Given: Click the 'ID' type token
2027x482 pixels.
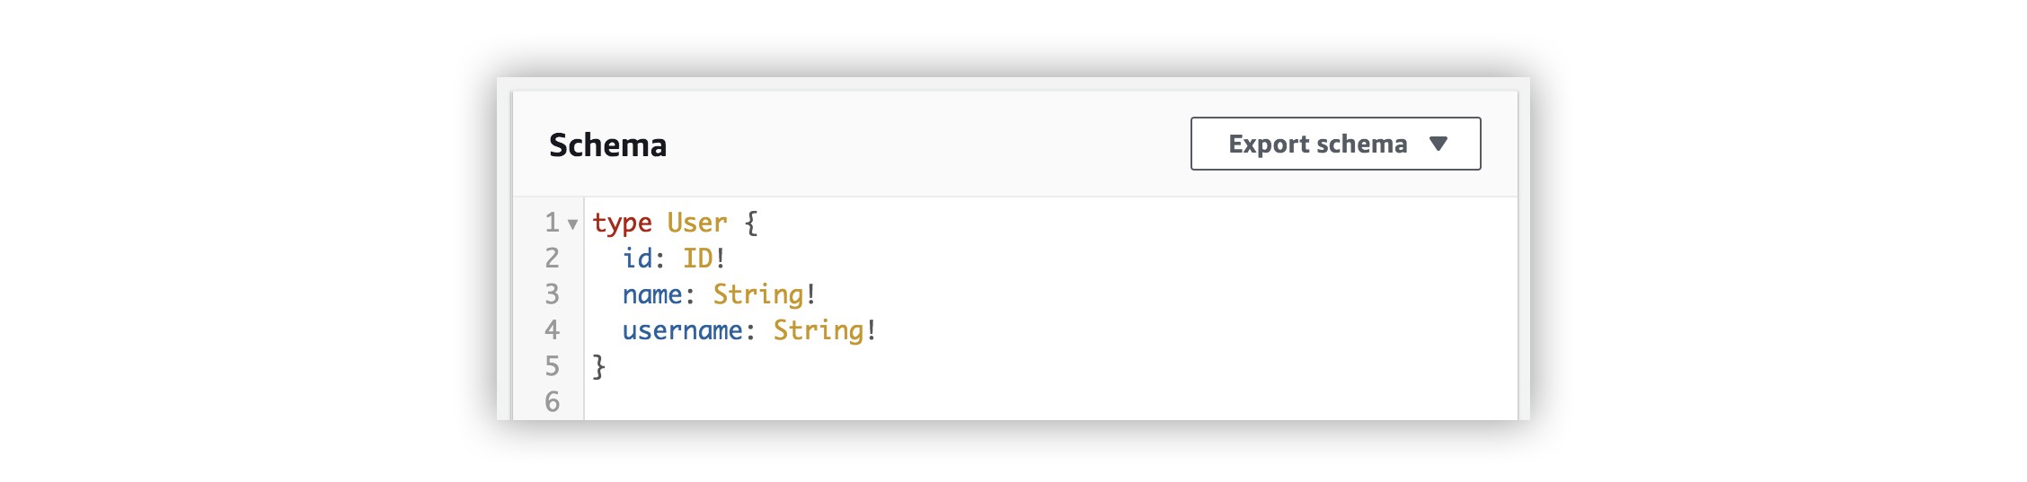Looking at the screenshot, I should click(x=697, y=259).
